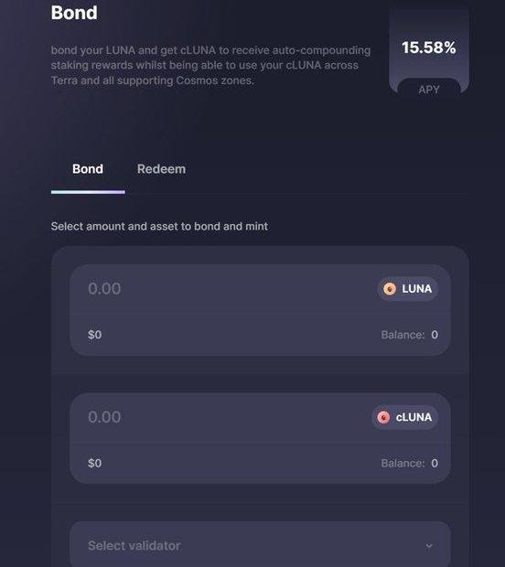
Task: Click the cLUNA dollar value $0
Action: tap(95, 464)
